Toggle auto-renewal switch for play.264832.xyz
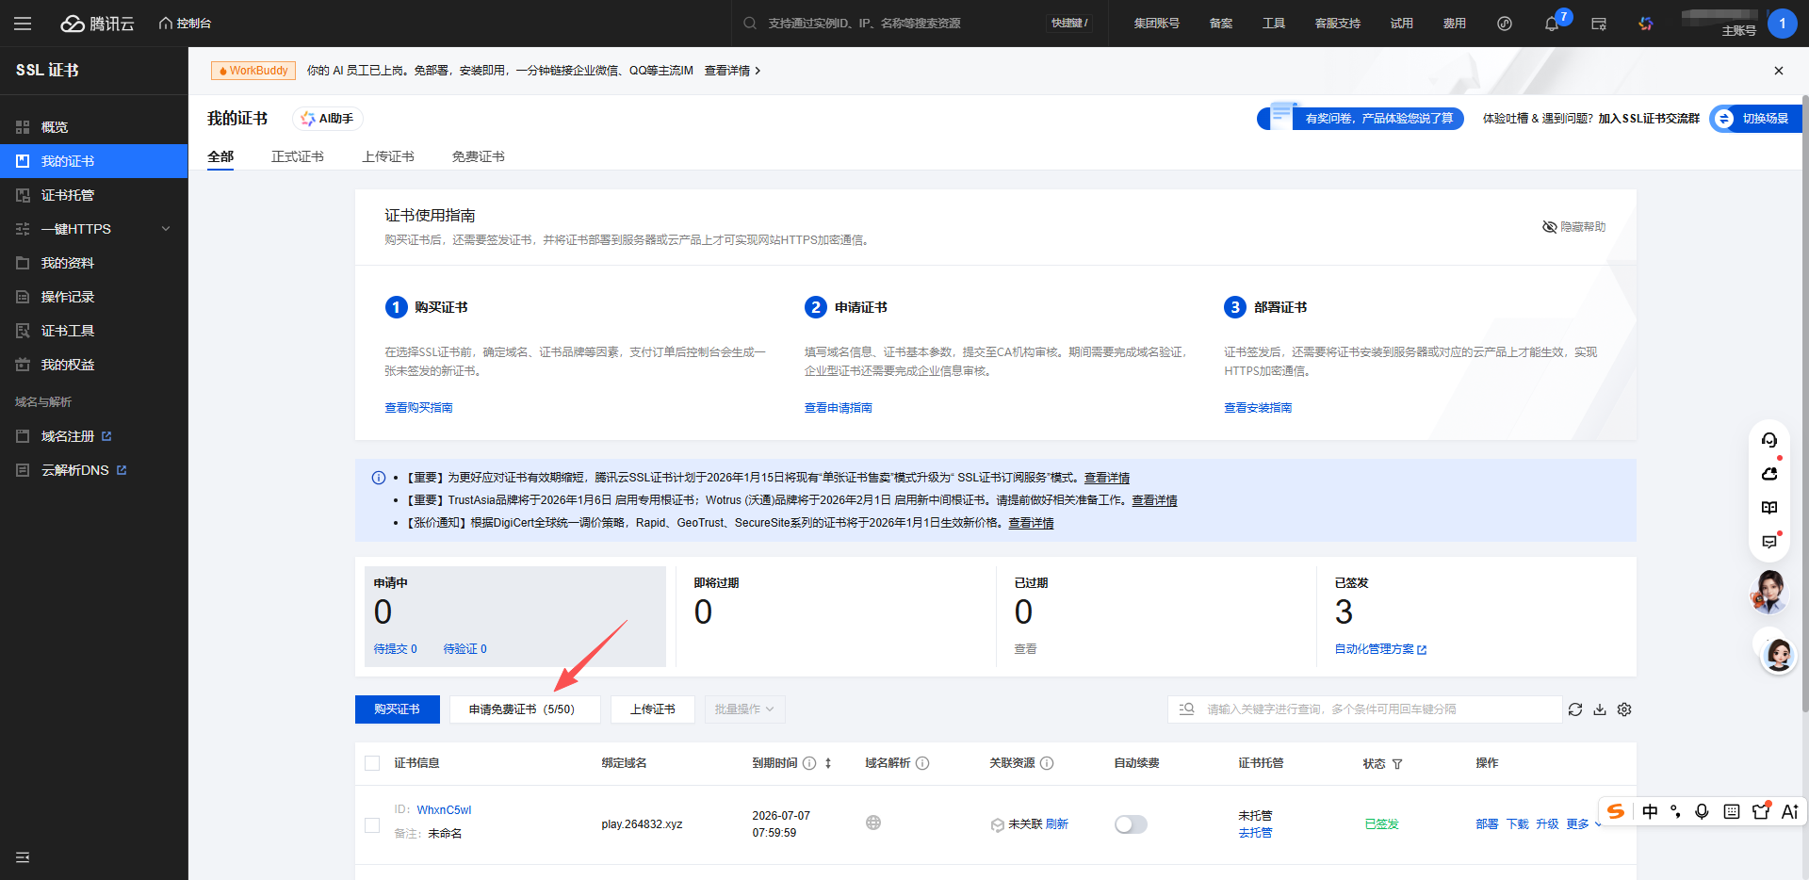The height and width of the screenshot is (880, 1809). click(x=1131, y=824)
